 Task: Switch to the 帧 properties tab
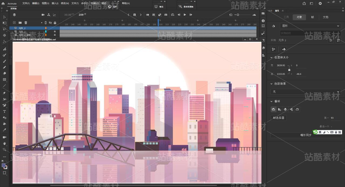pos(312,17)
